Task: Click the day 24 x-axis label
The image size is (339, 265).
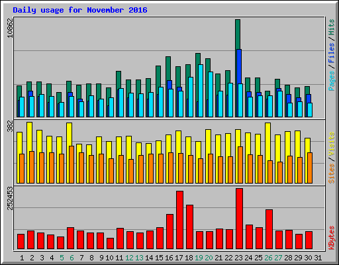Action: coord(248,258)
